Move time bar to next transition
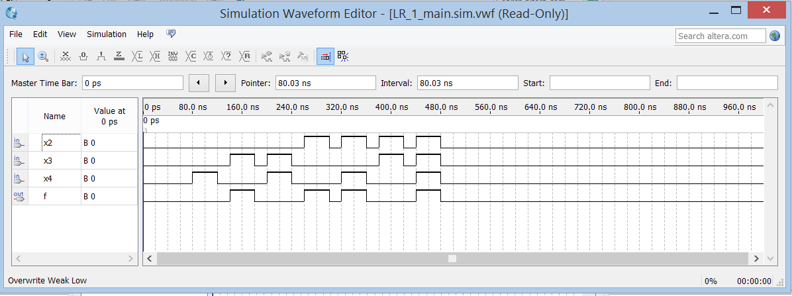The height and width of the screenshot is (296, 792). click(x=225, y=83)
